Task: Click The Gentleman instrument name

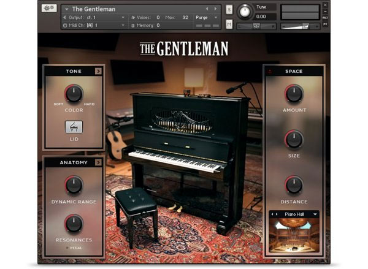Action: click(x=94, y=9)
